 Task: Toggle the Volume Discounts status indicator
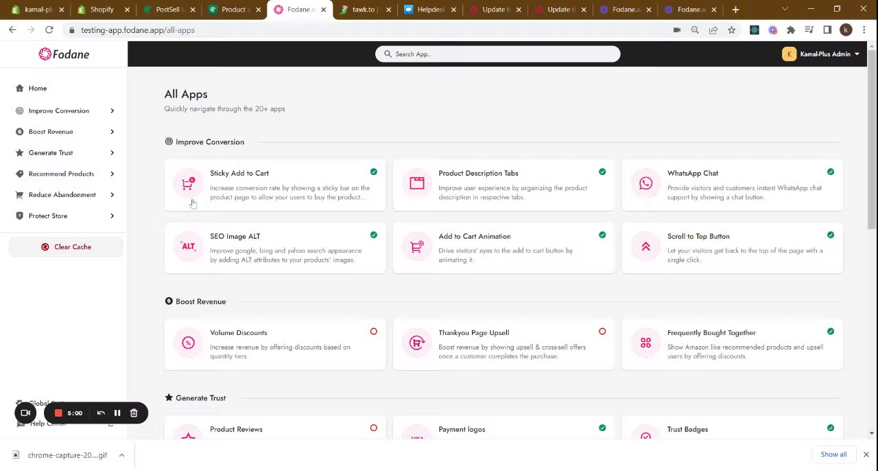374,332
